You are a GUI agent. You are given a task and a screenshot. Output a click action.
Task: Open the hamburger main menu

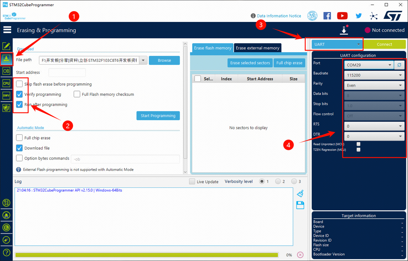click(7, 30)
